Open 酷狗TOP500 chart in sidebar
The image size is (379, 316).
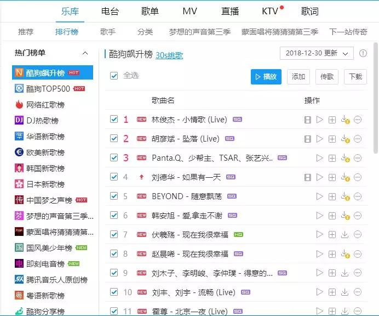tap(53, 89)
